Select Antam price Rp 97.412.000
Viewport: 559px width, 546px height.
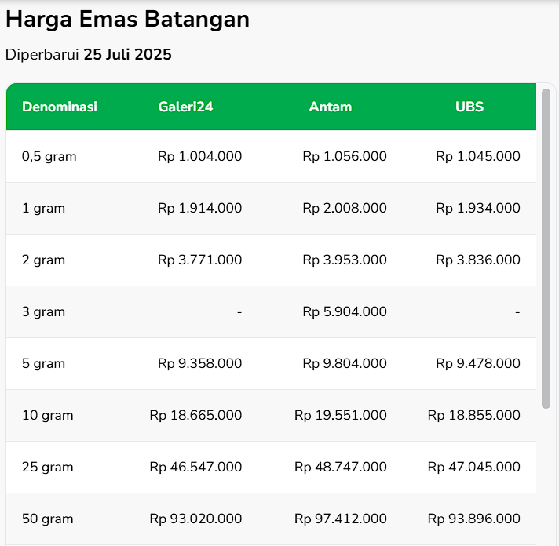341,519
